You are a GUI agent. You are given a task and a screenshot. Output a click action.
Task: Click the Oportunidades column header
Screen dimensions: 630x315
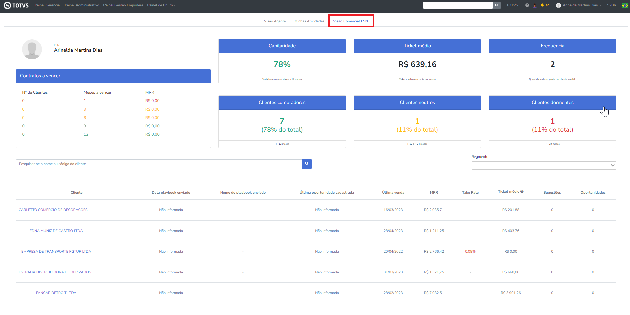(593, 193)
